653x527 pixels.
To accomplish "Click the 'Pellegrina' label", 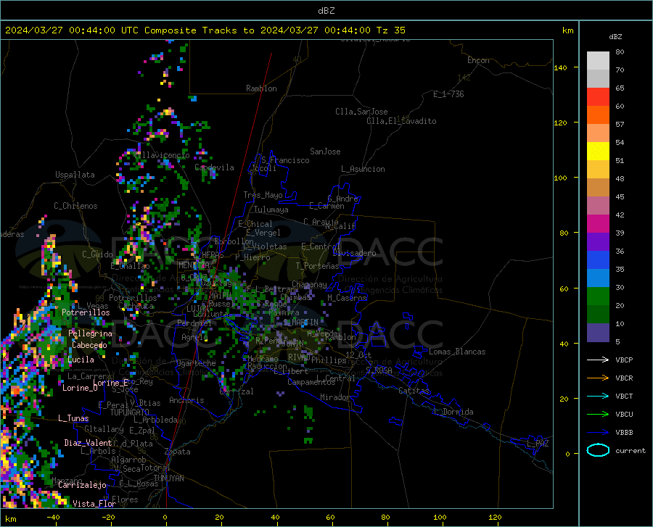I will click(91, 333).
